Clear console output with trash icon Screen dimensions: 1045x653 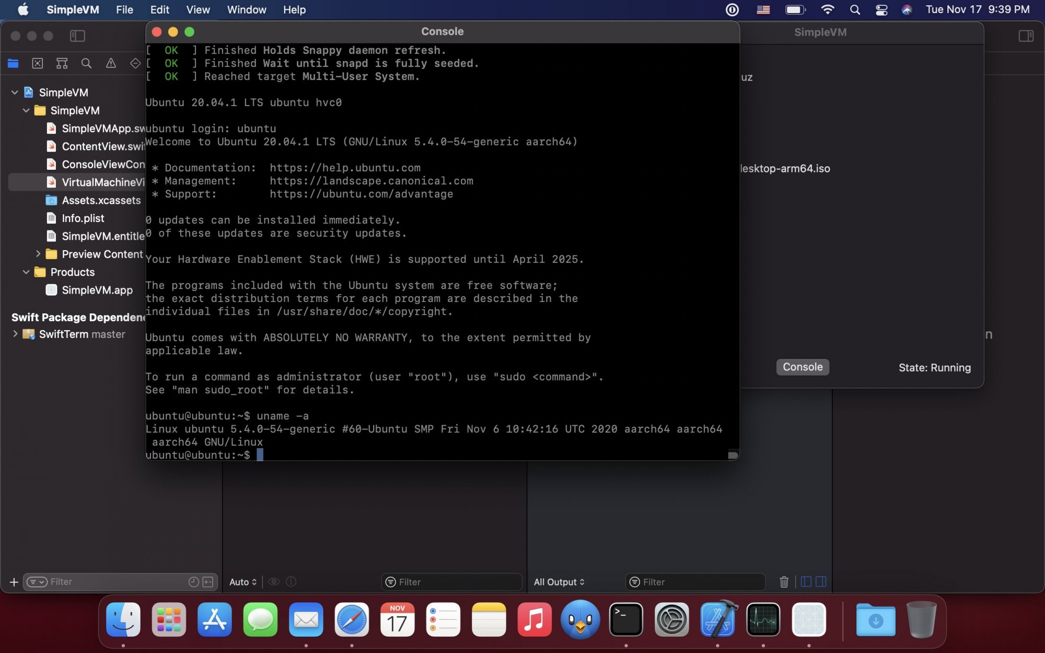pyautogui.click(x=784, y=581)
